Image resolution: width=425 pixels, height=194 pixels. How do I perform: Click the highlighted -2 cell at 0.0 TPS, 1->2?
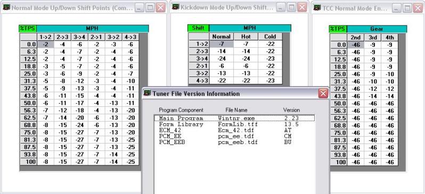[45, 44]
